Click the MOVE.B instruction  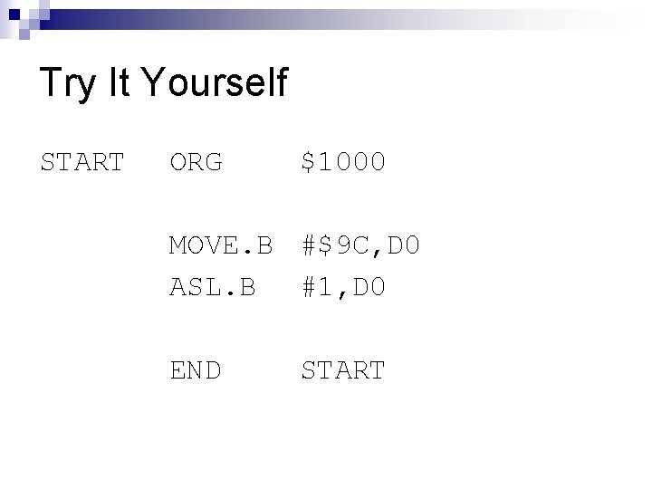tap(221, 245)
